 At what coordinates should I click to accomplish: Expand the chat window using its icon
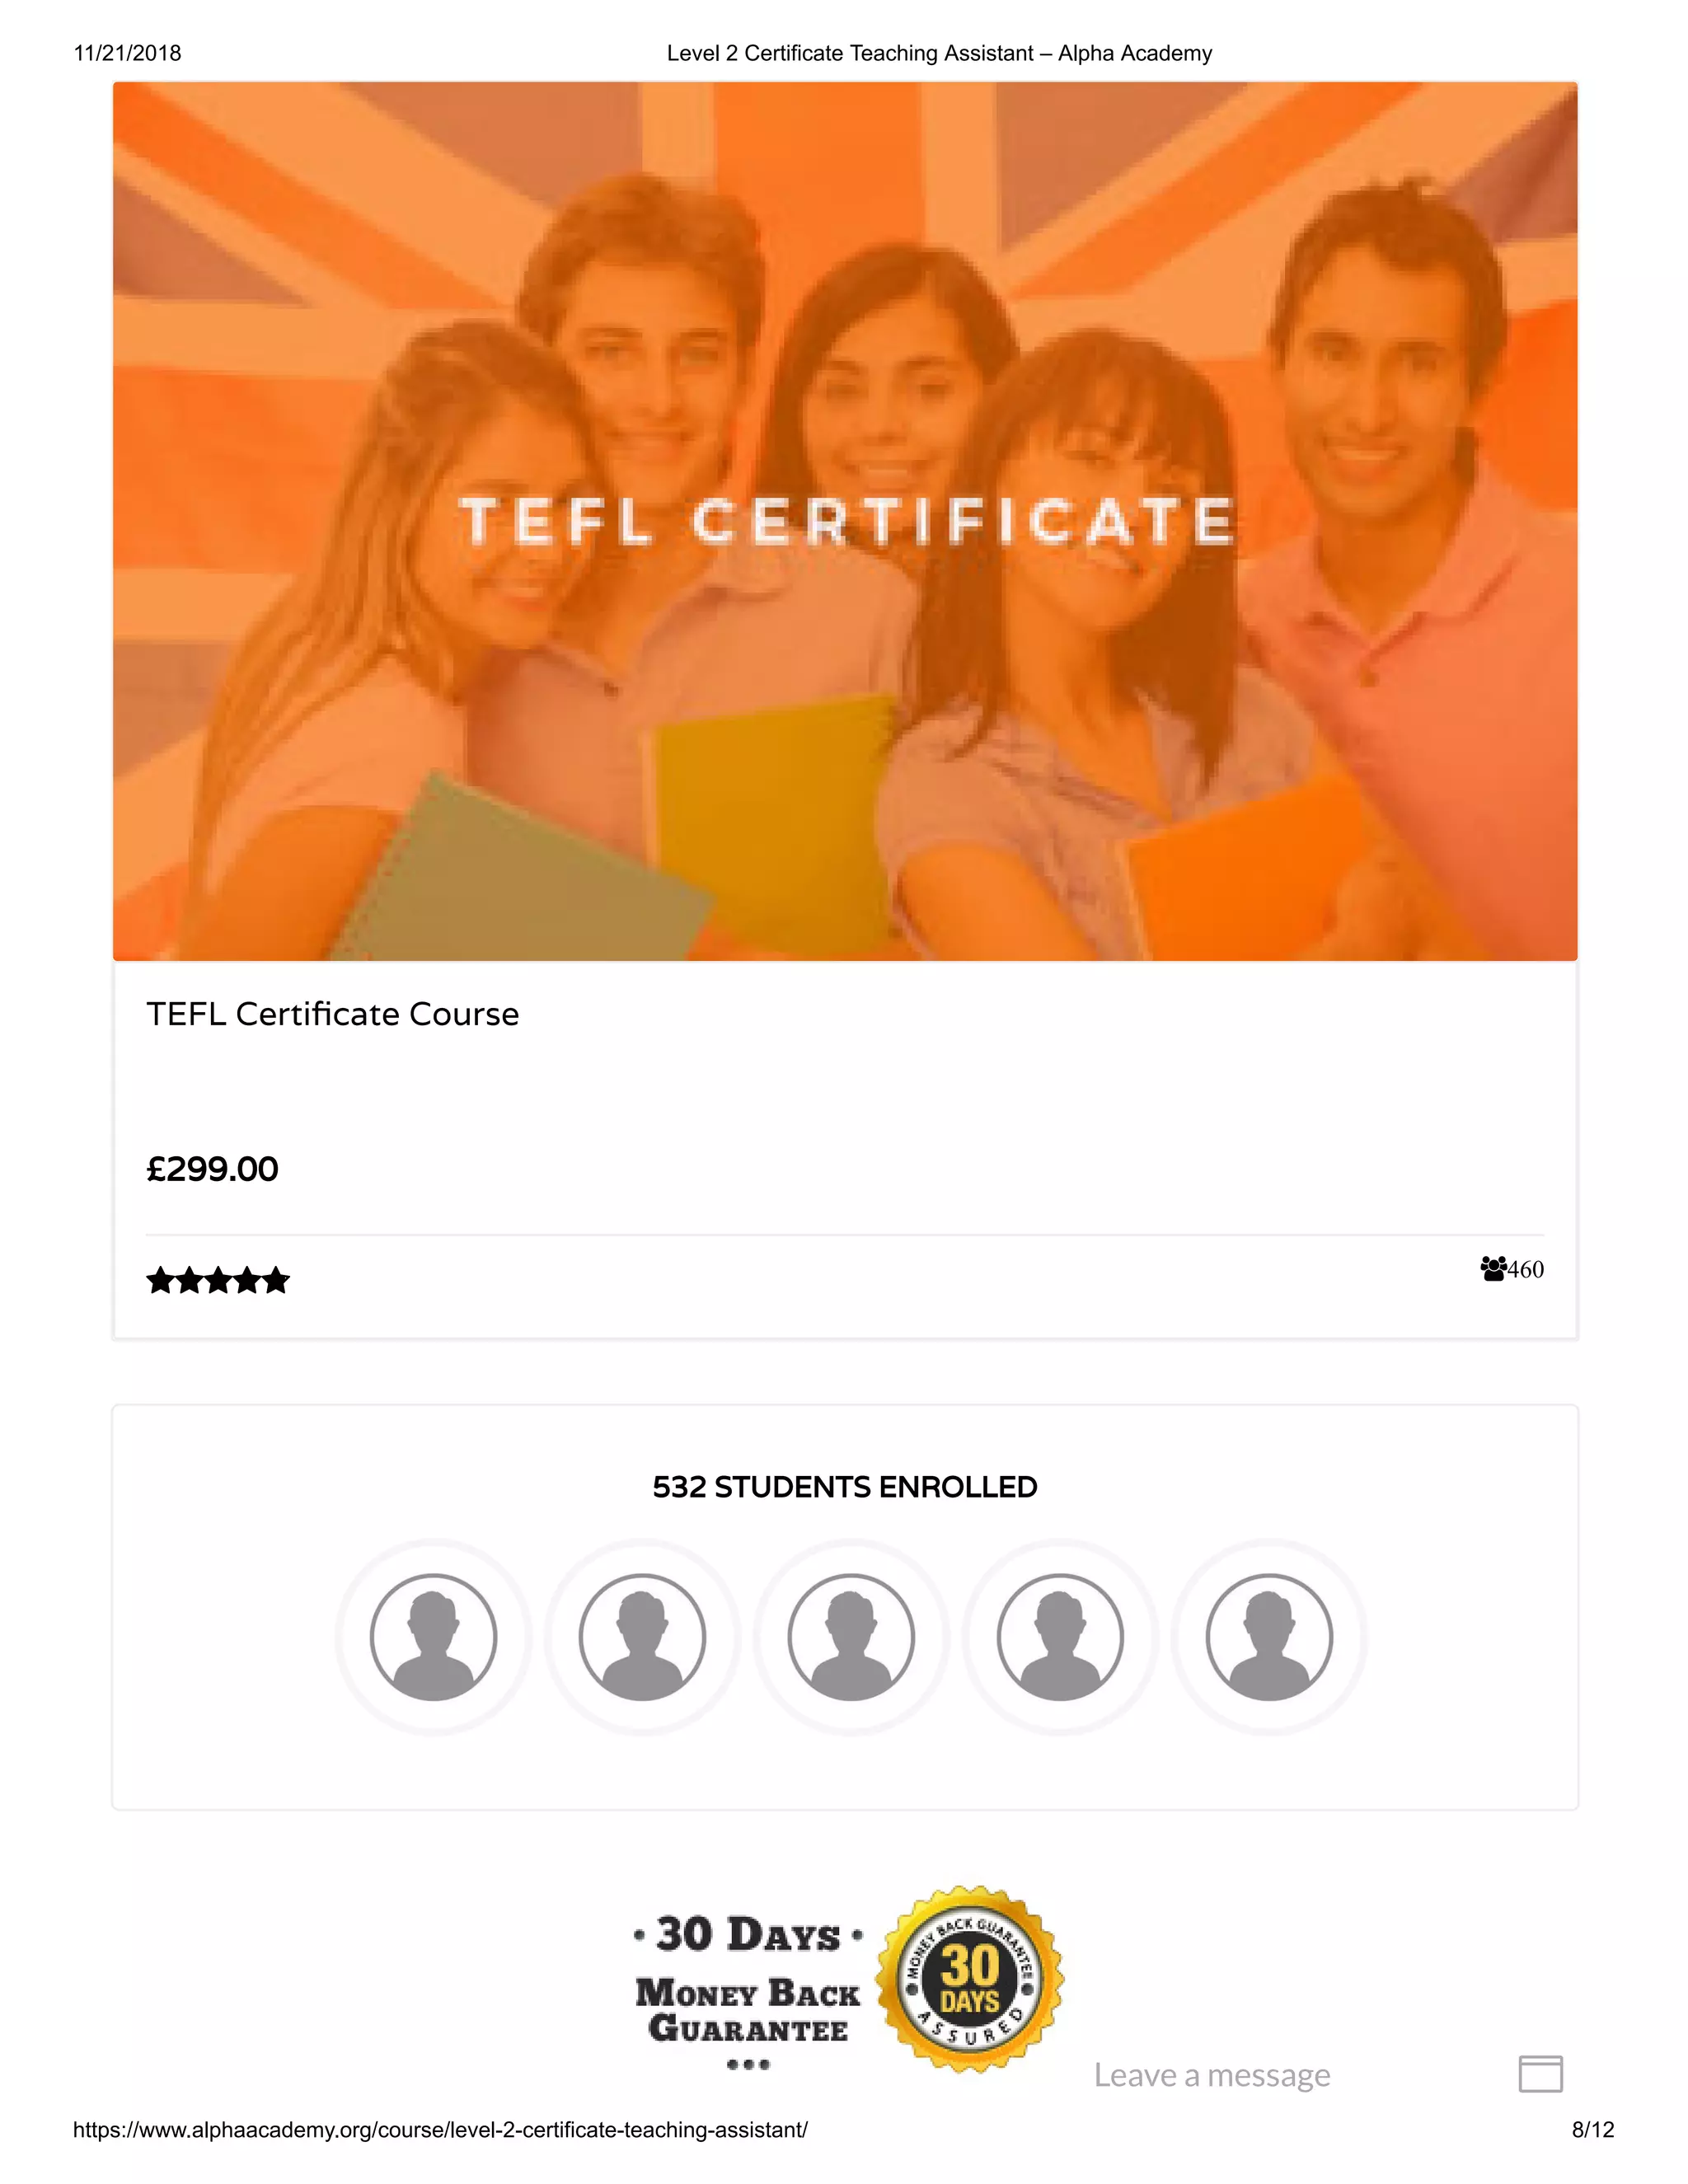(x=1540, y=2074)
